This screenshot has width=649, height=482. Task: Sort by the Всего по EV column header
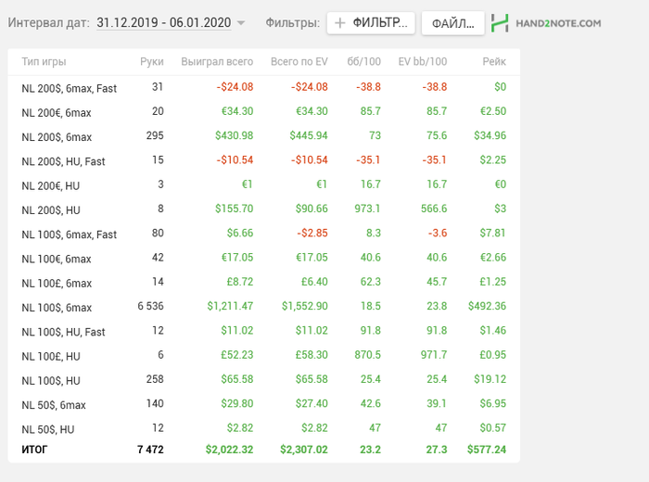pyautogui.click(x=299, y=62)
